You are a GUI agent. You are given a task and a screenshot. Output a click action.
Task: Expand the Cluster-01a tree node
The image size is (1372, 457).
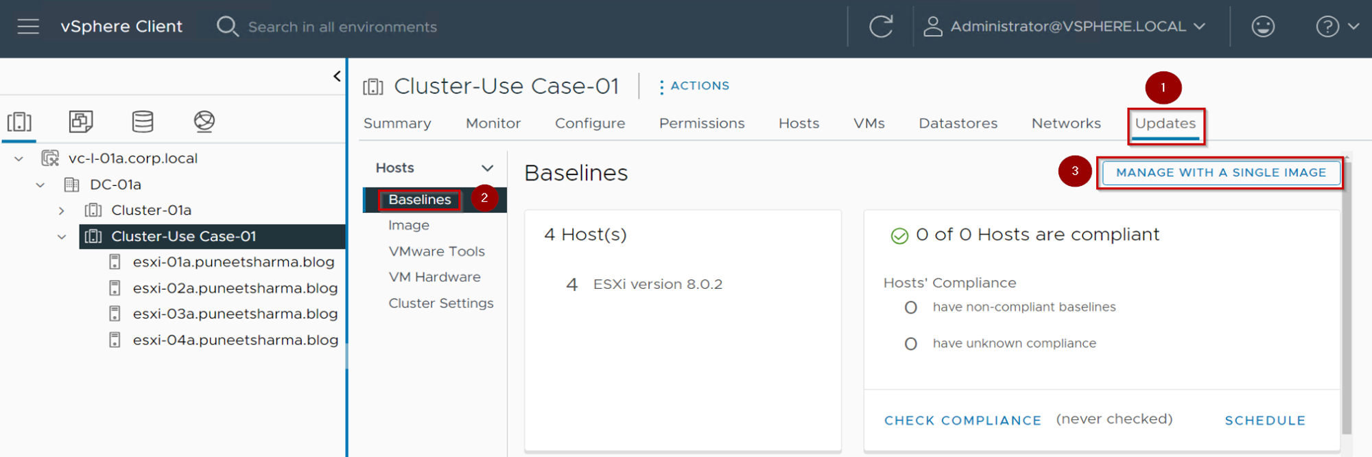click(62, 211)
